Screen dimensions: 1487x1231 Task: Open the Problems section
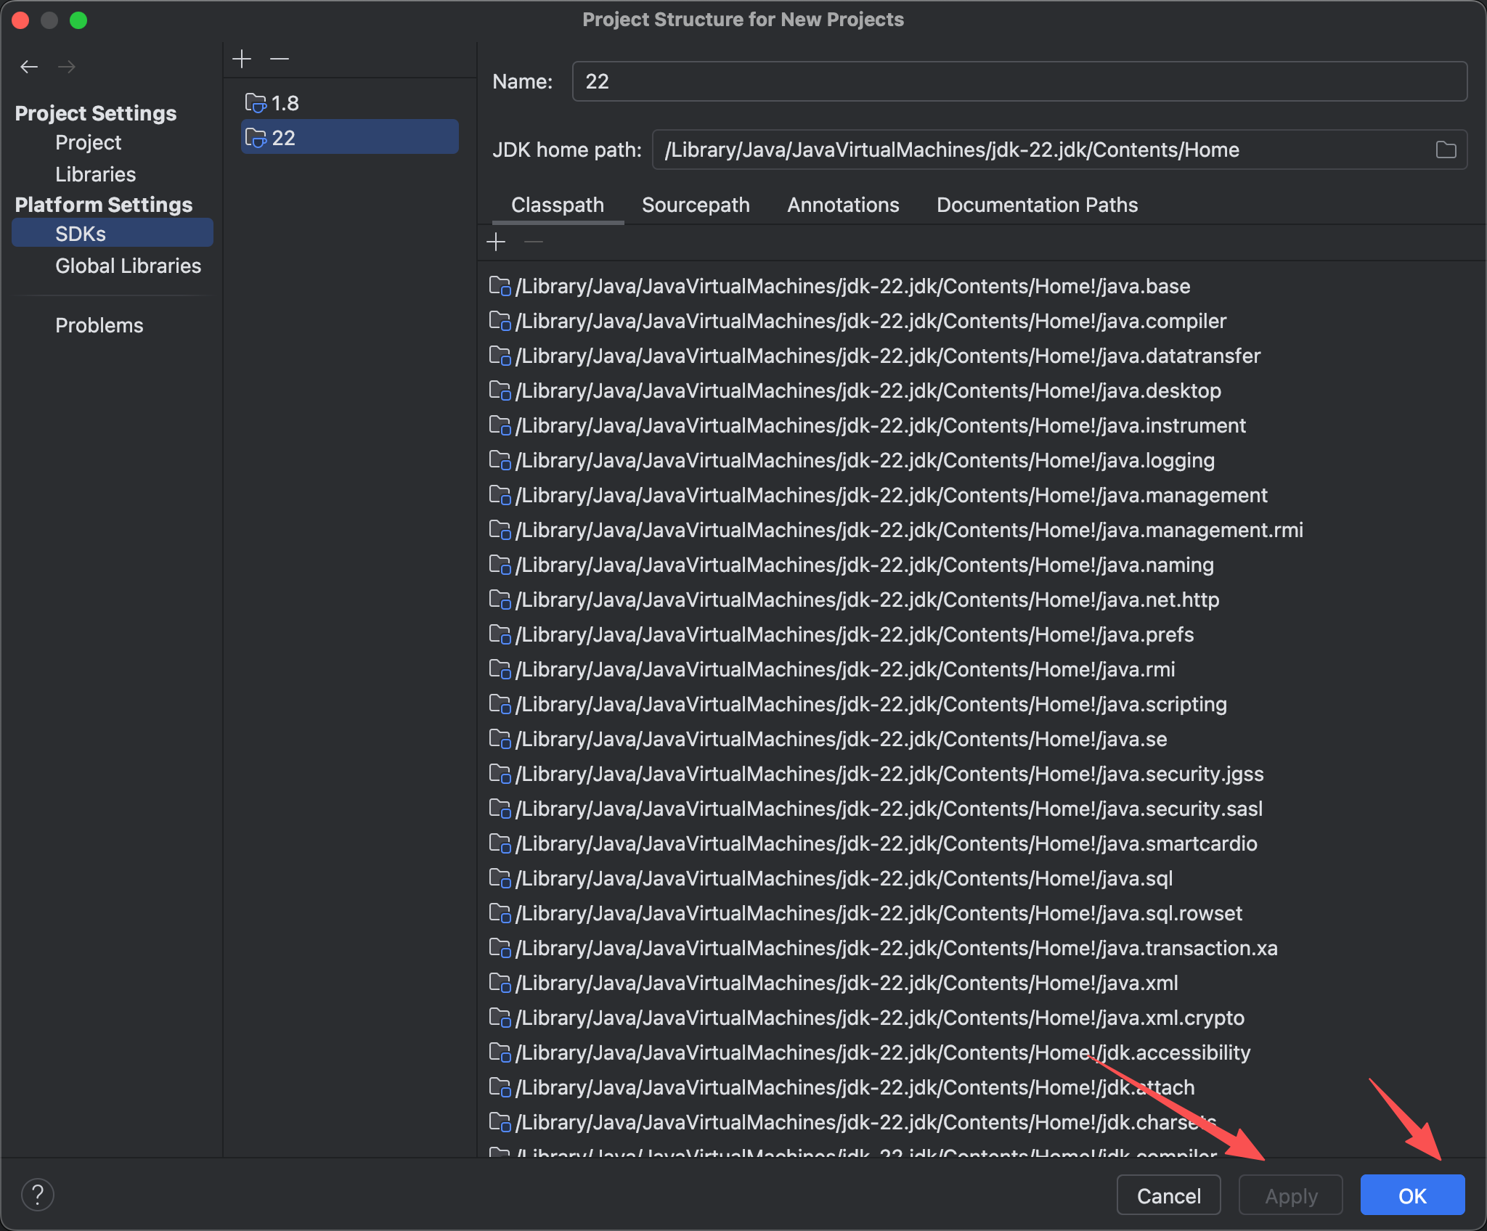pos(99,325)
